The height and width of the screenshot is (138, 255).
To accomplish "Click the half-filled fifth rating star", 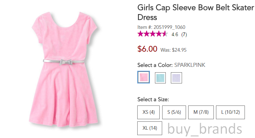I will coord(165,34).
